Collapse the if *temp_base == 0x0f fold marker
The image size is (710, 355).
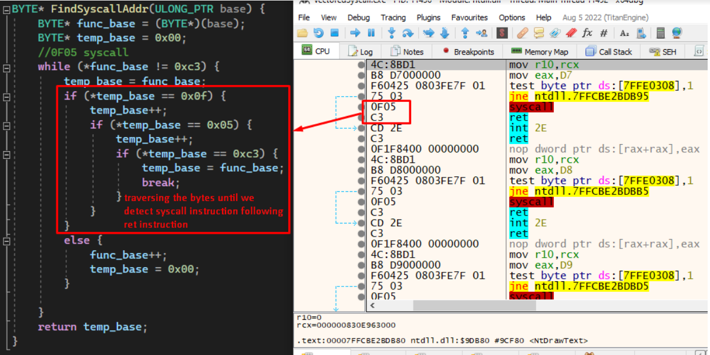click(x=6, y=97)
